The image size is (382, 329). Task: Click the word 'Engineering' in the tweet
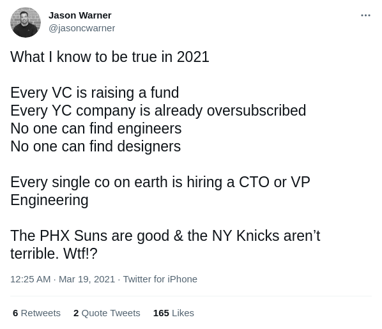[x=49, y=201]
